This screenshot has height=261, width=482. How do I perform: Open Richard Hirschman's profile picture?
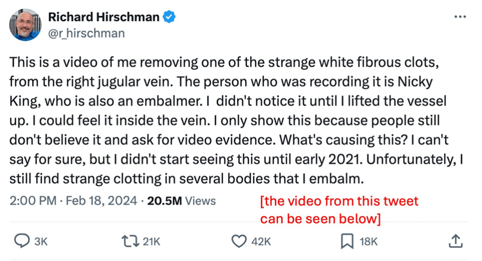pos(25,25)
